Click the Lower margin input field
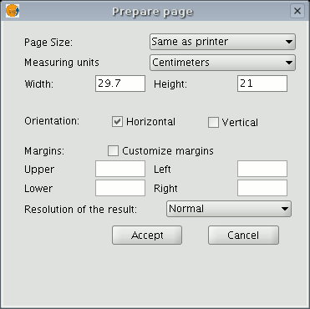This screenshot has height=309, width=310. pyautogui.click(x=120, y=188)
